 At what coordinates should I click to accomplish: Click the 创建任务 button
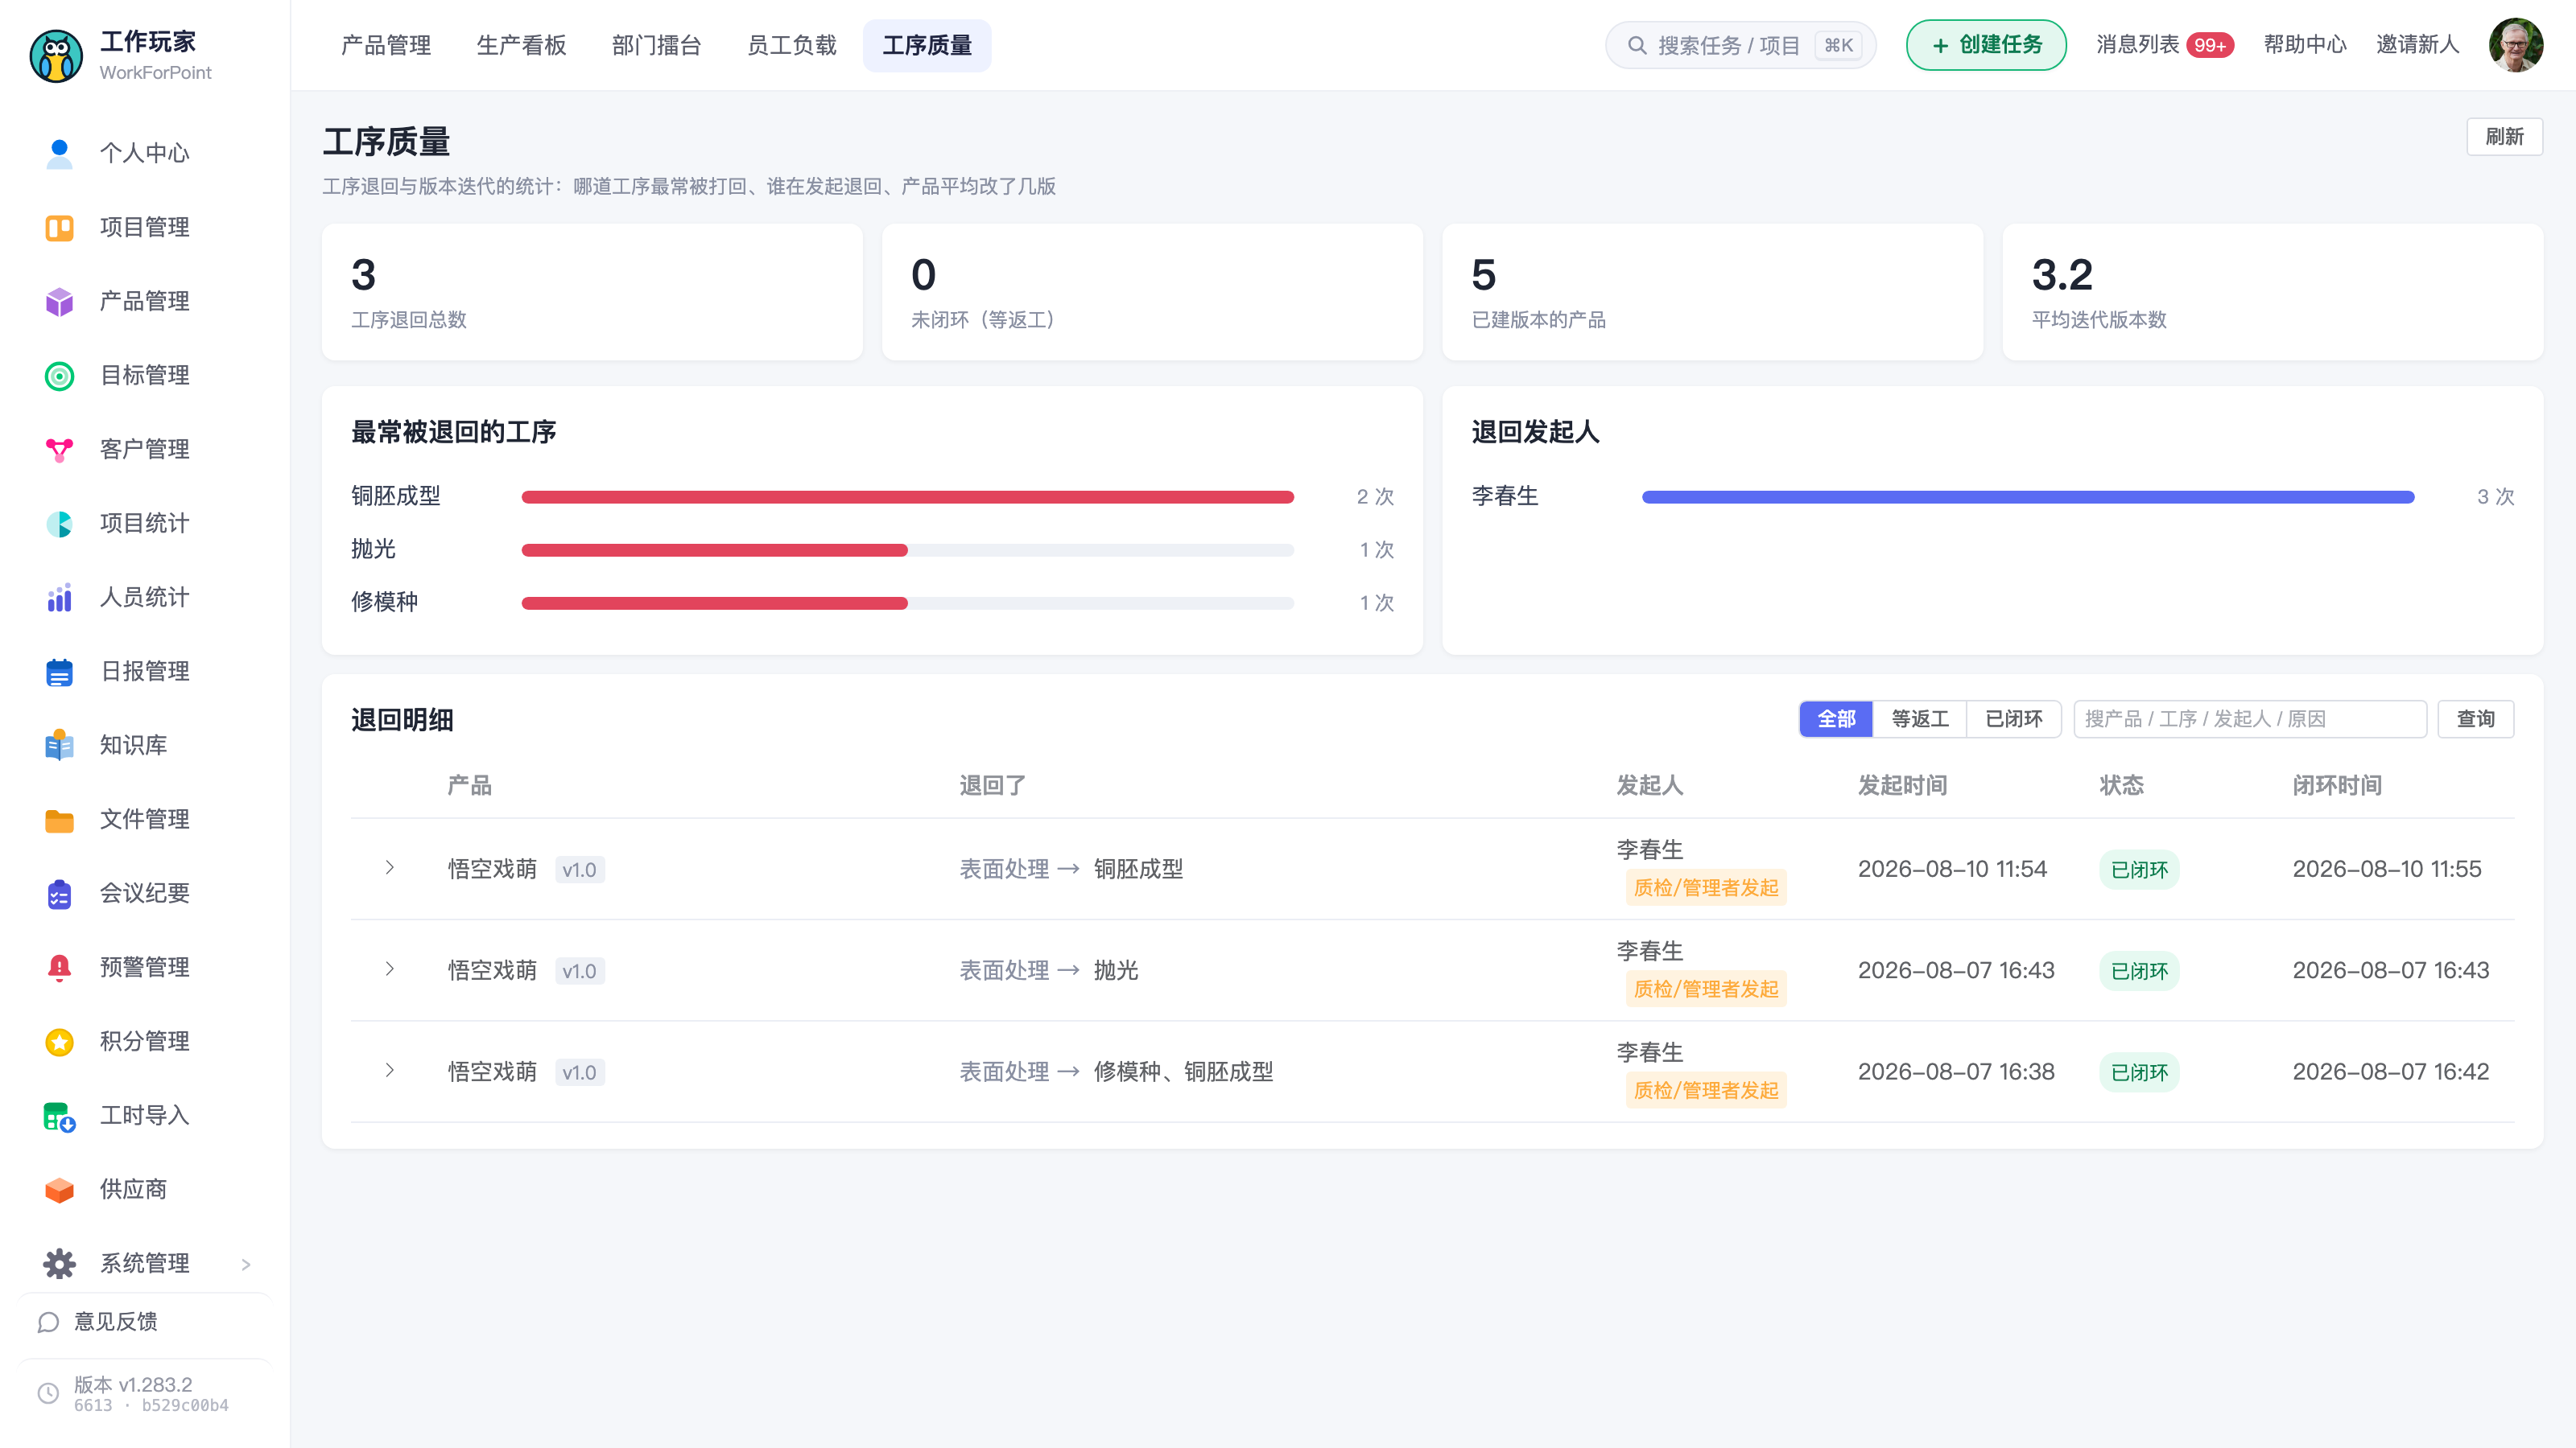coord(1986,45)
